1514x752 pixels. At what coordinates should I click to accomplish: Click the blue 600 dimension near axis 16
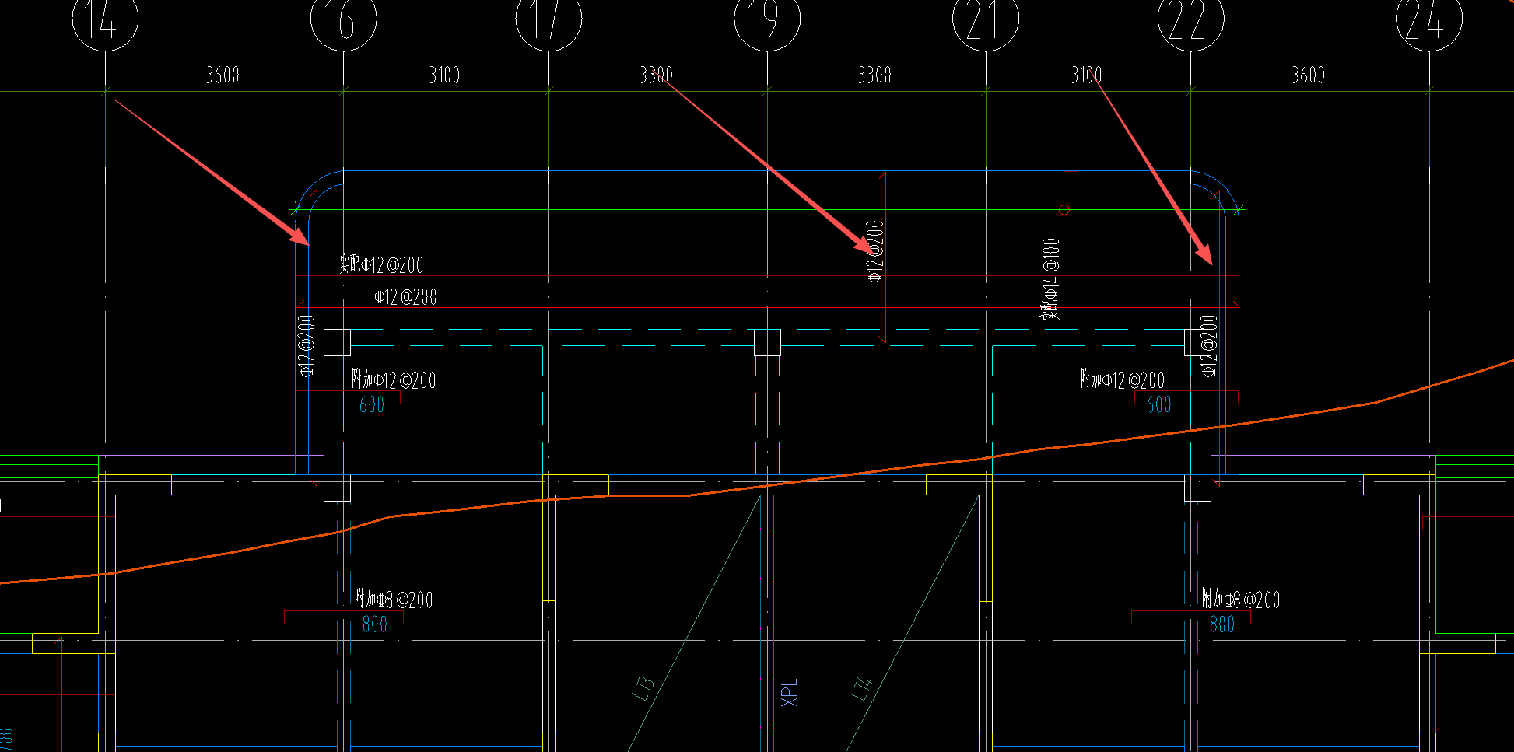[372, 404]
